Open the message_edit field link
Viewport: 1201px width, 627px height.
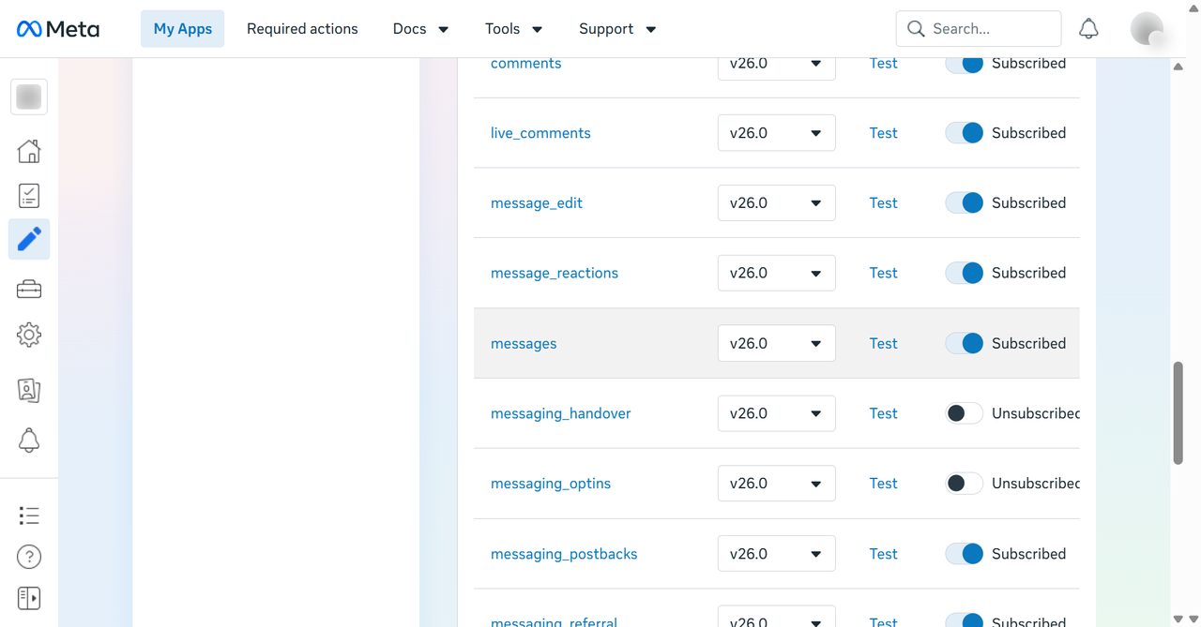coord(537,203)
